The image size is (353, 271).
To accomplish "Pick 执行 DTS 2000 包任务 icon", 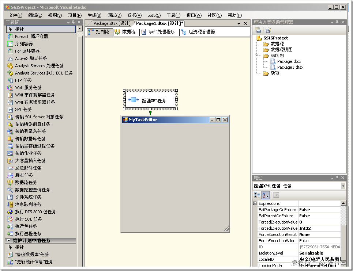I will tap(10, 212).
